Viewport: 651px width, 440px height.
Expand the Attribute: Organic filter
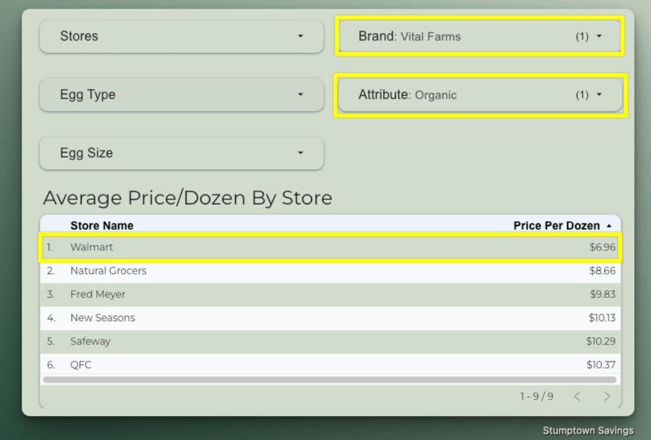coord(480,95)
